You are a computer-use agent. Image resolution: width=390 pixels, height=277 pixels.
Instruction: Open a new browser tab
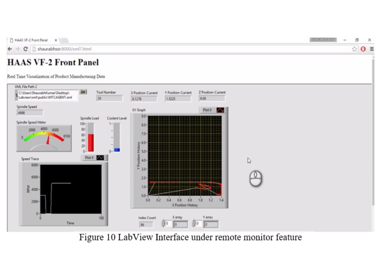pyautogui.click(x=65, y=40)
